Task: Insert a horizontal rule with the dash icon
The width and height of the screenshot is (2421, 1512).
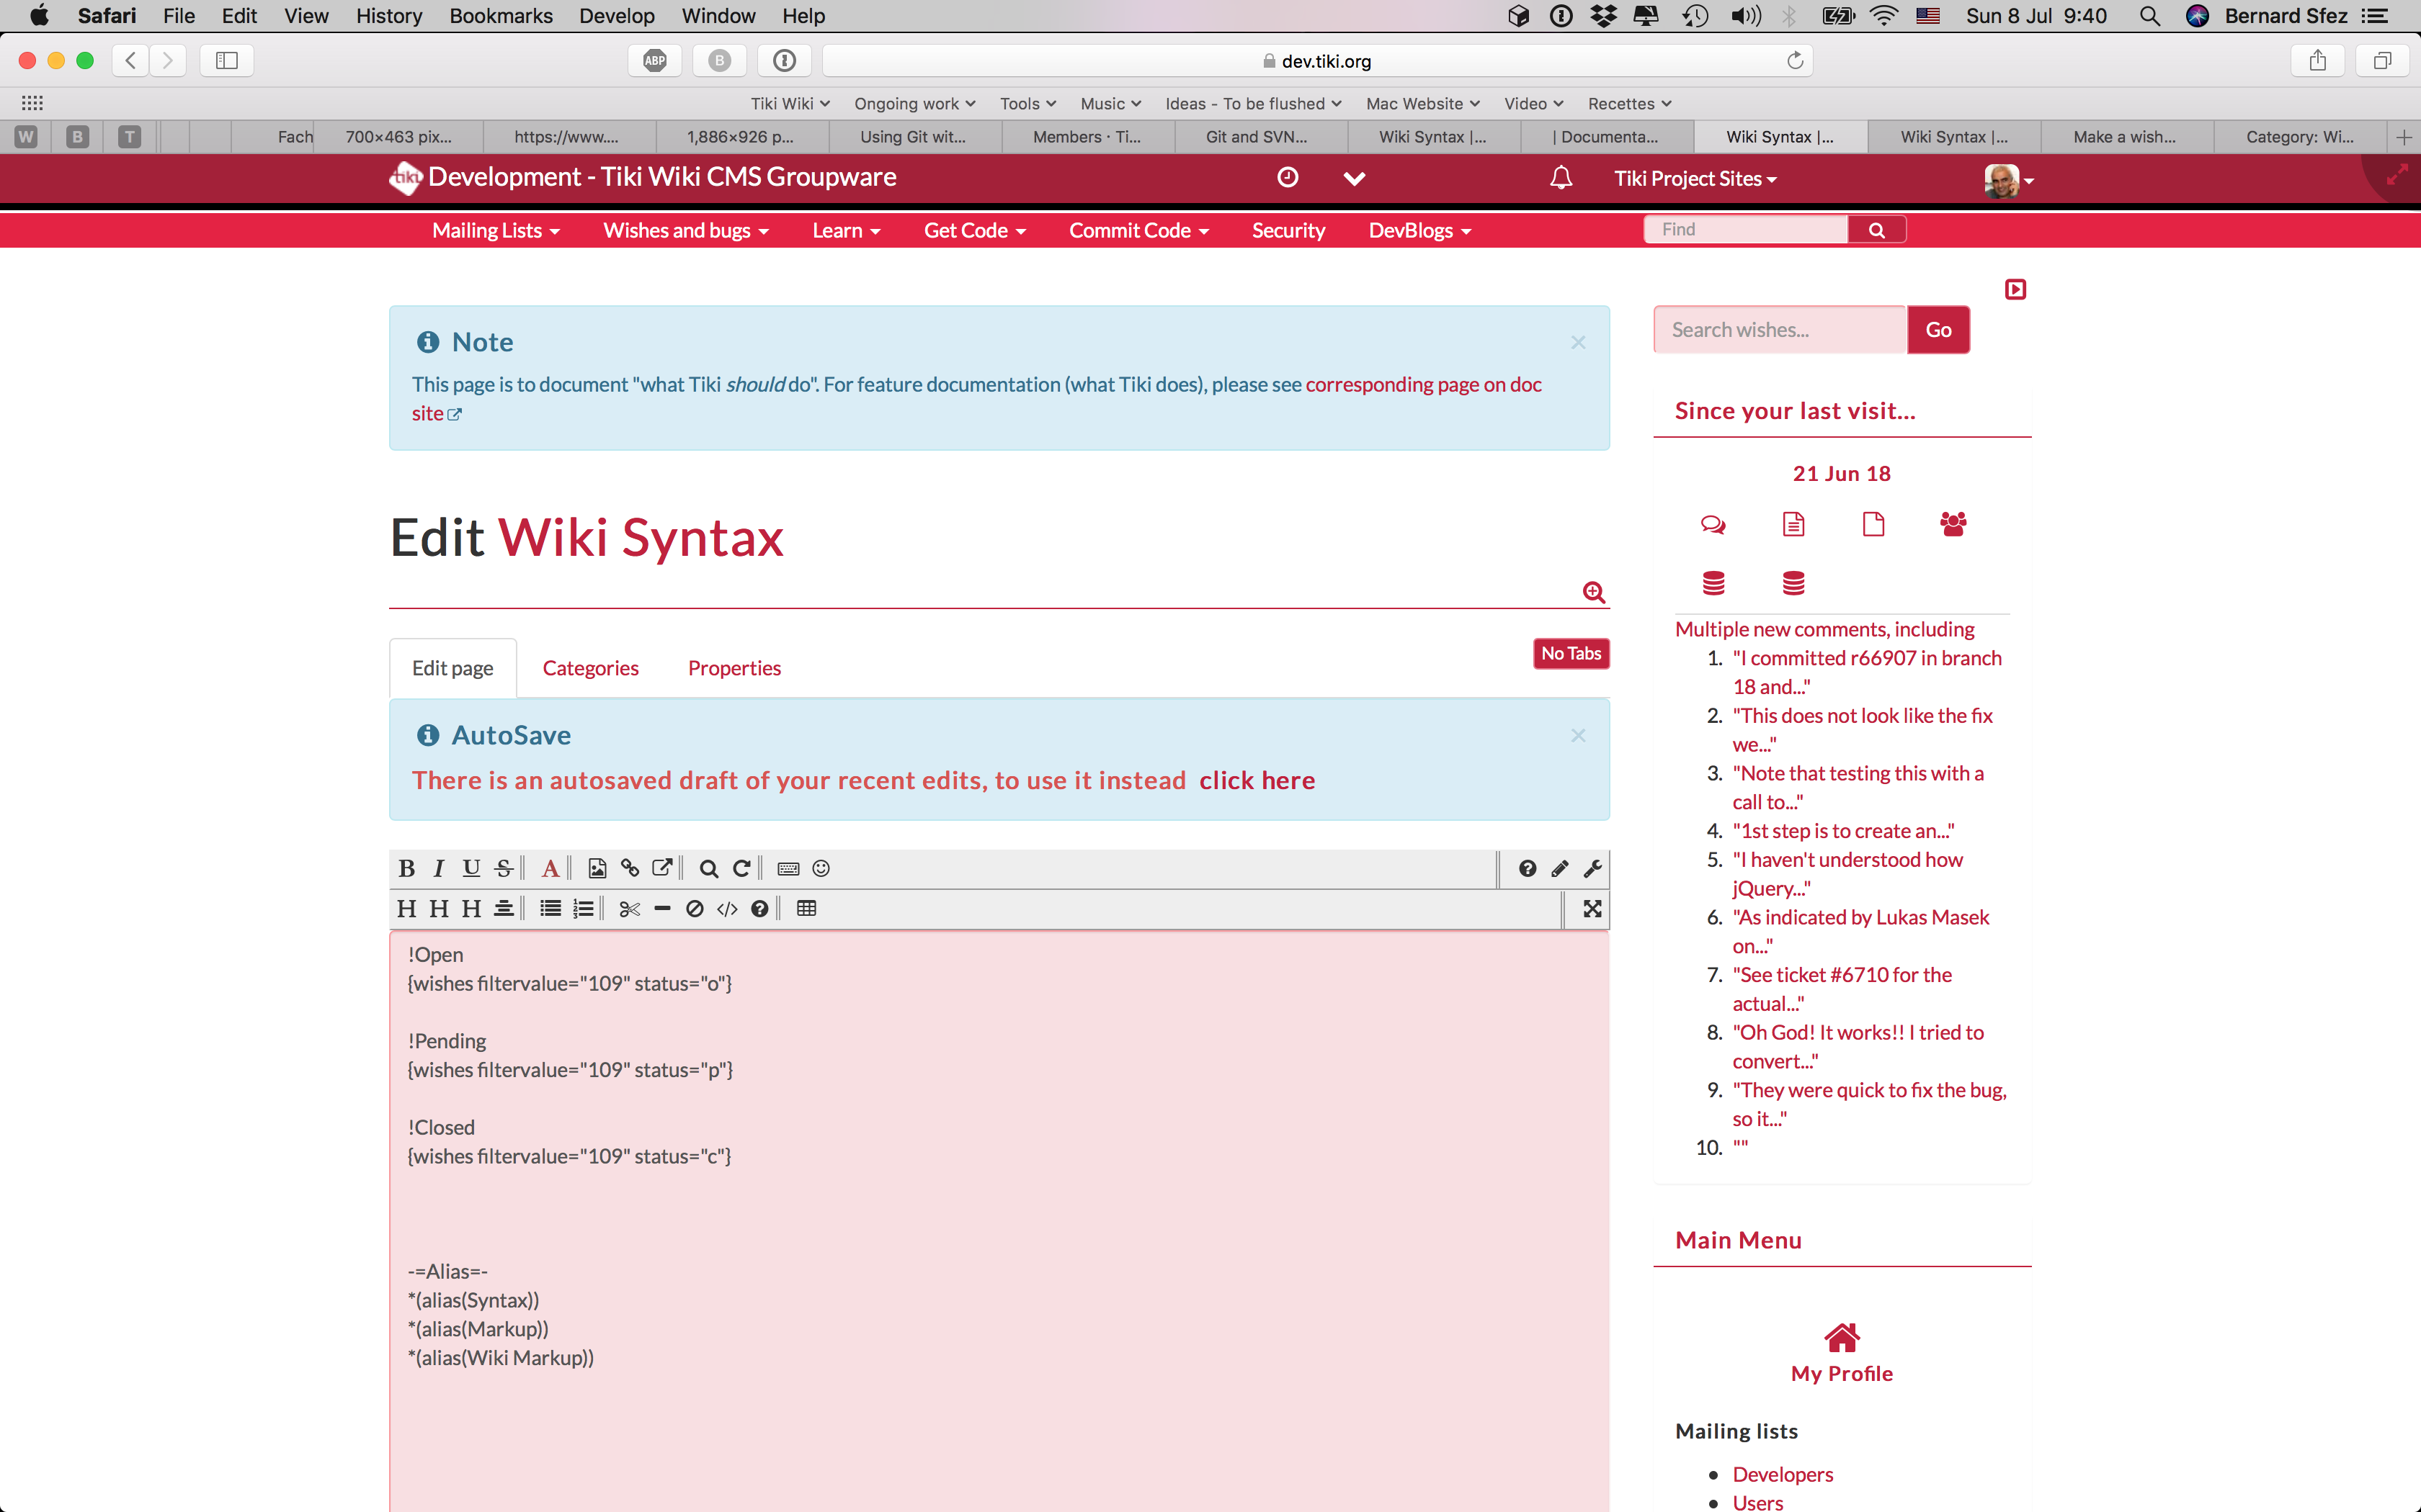Action: [661, 908]
